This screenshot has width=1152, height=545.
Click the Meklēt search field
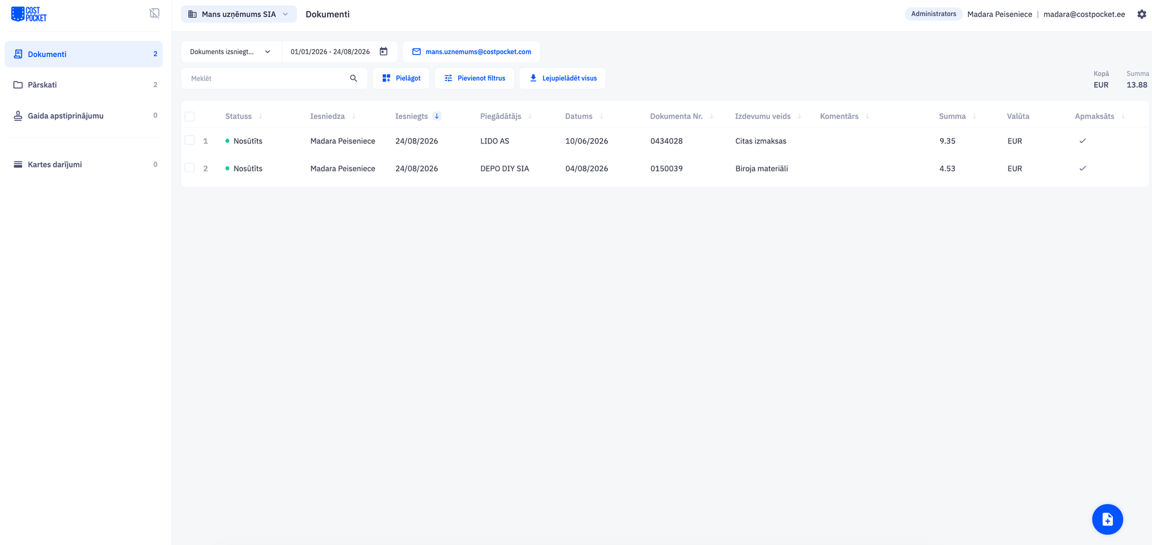pyautogui.click(x=267, y=78)
